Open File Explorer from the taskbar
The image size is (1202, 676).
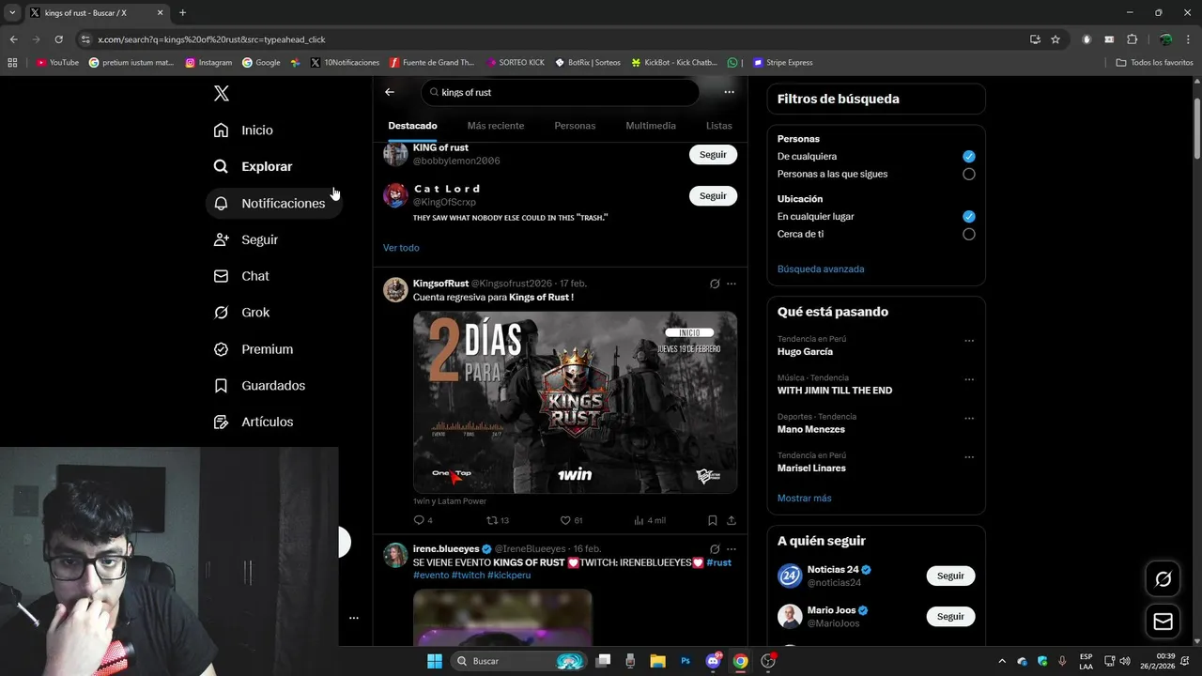[x=657, y=661]
